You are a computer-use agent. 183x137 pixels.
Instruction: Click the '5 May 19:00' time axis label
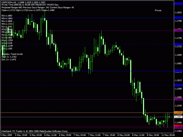point(21,135)
